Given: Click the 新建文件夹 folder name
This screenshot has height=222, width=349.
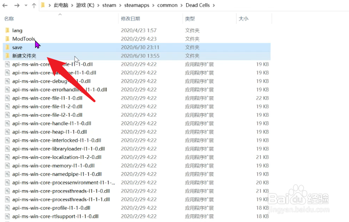Looking at the screenshot, I should 24,56.
